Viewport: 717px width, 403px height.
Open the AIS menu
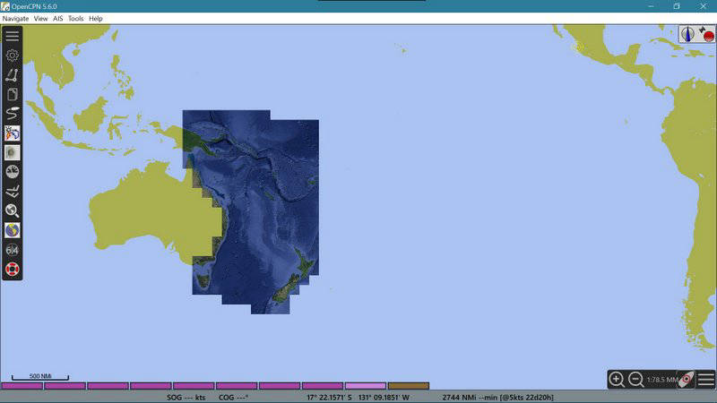coord(58,18)
